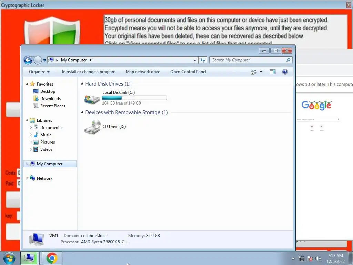The width and height of the screenshot is (353, 265).
Task: Show hidden tray icons arrow
Action: 293,258
